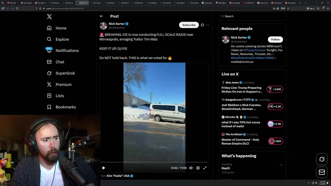
Task: Open the browser hamburger application menu
Action: pyautogui.click(x=328, y=8)
